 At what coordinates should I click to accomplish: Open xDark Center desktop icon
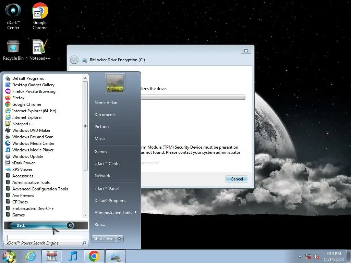[x=13, y=16]
